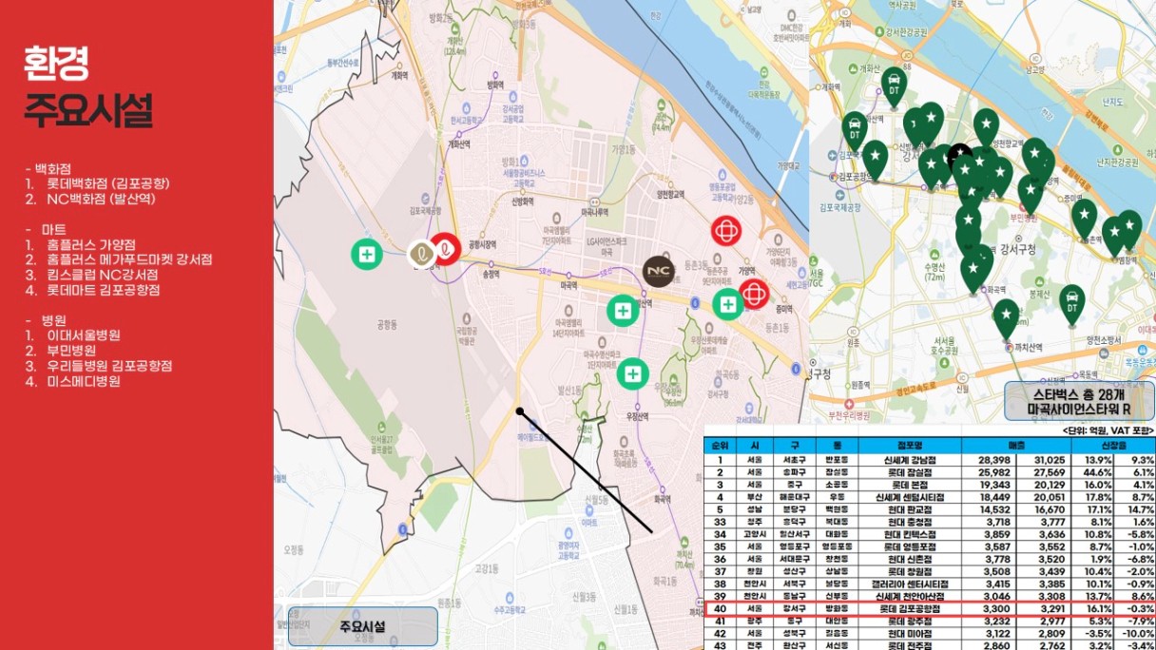Select highlighted 롯데 김포공항점 table cell
The image size is (1156, 650).
(910, 607)
